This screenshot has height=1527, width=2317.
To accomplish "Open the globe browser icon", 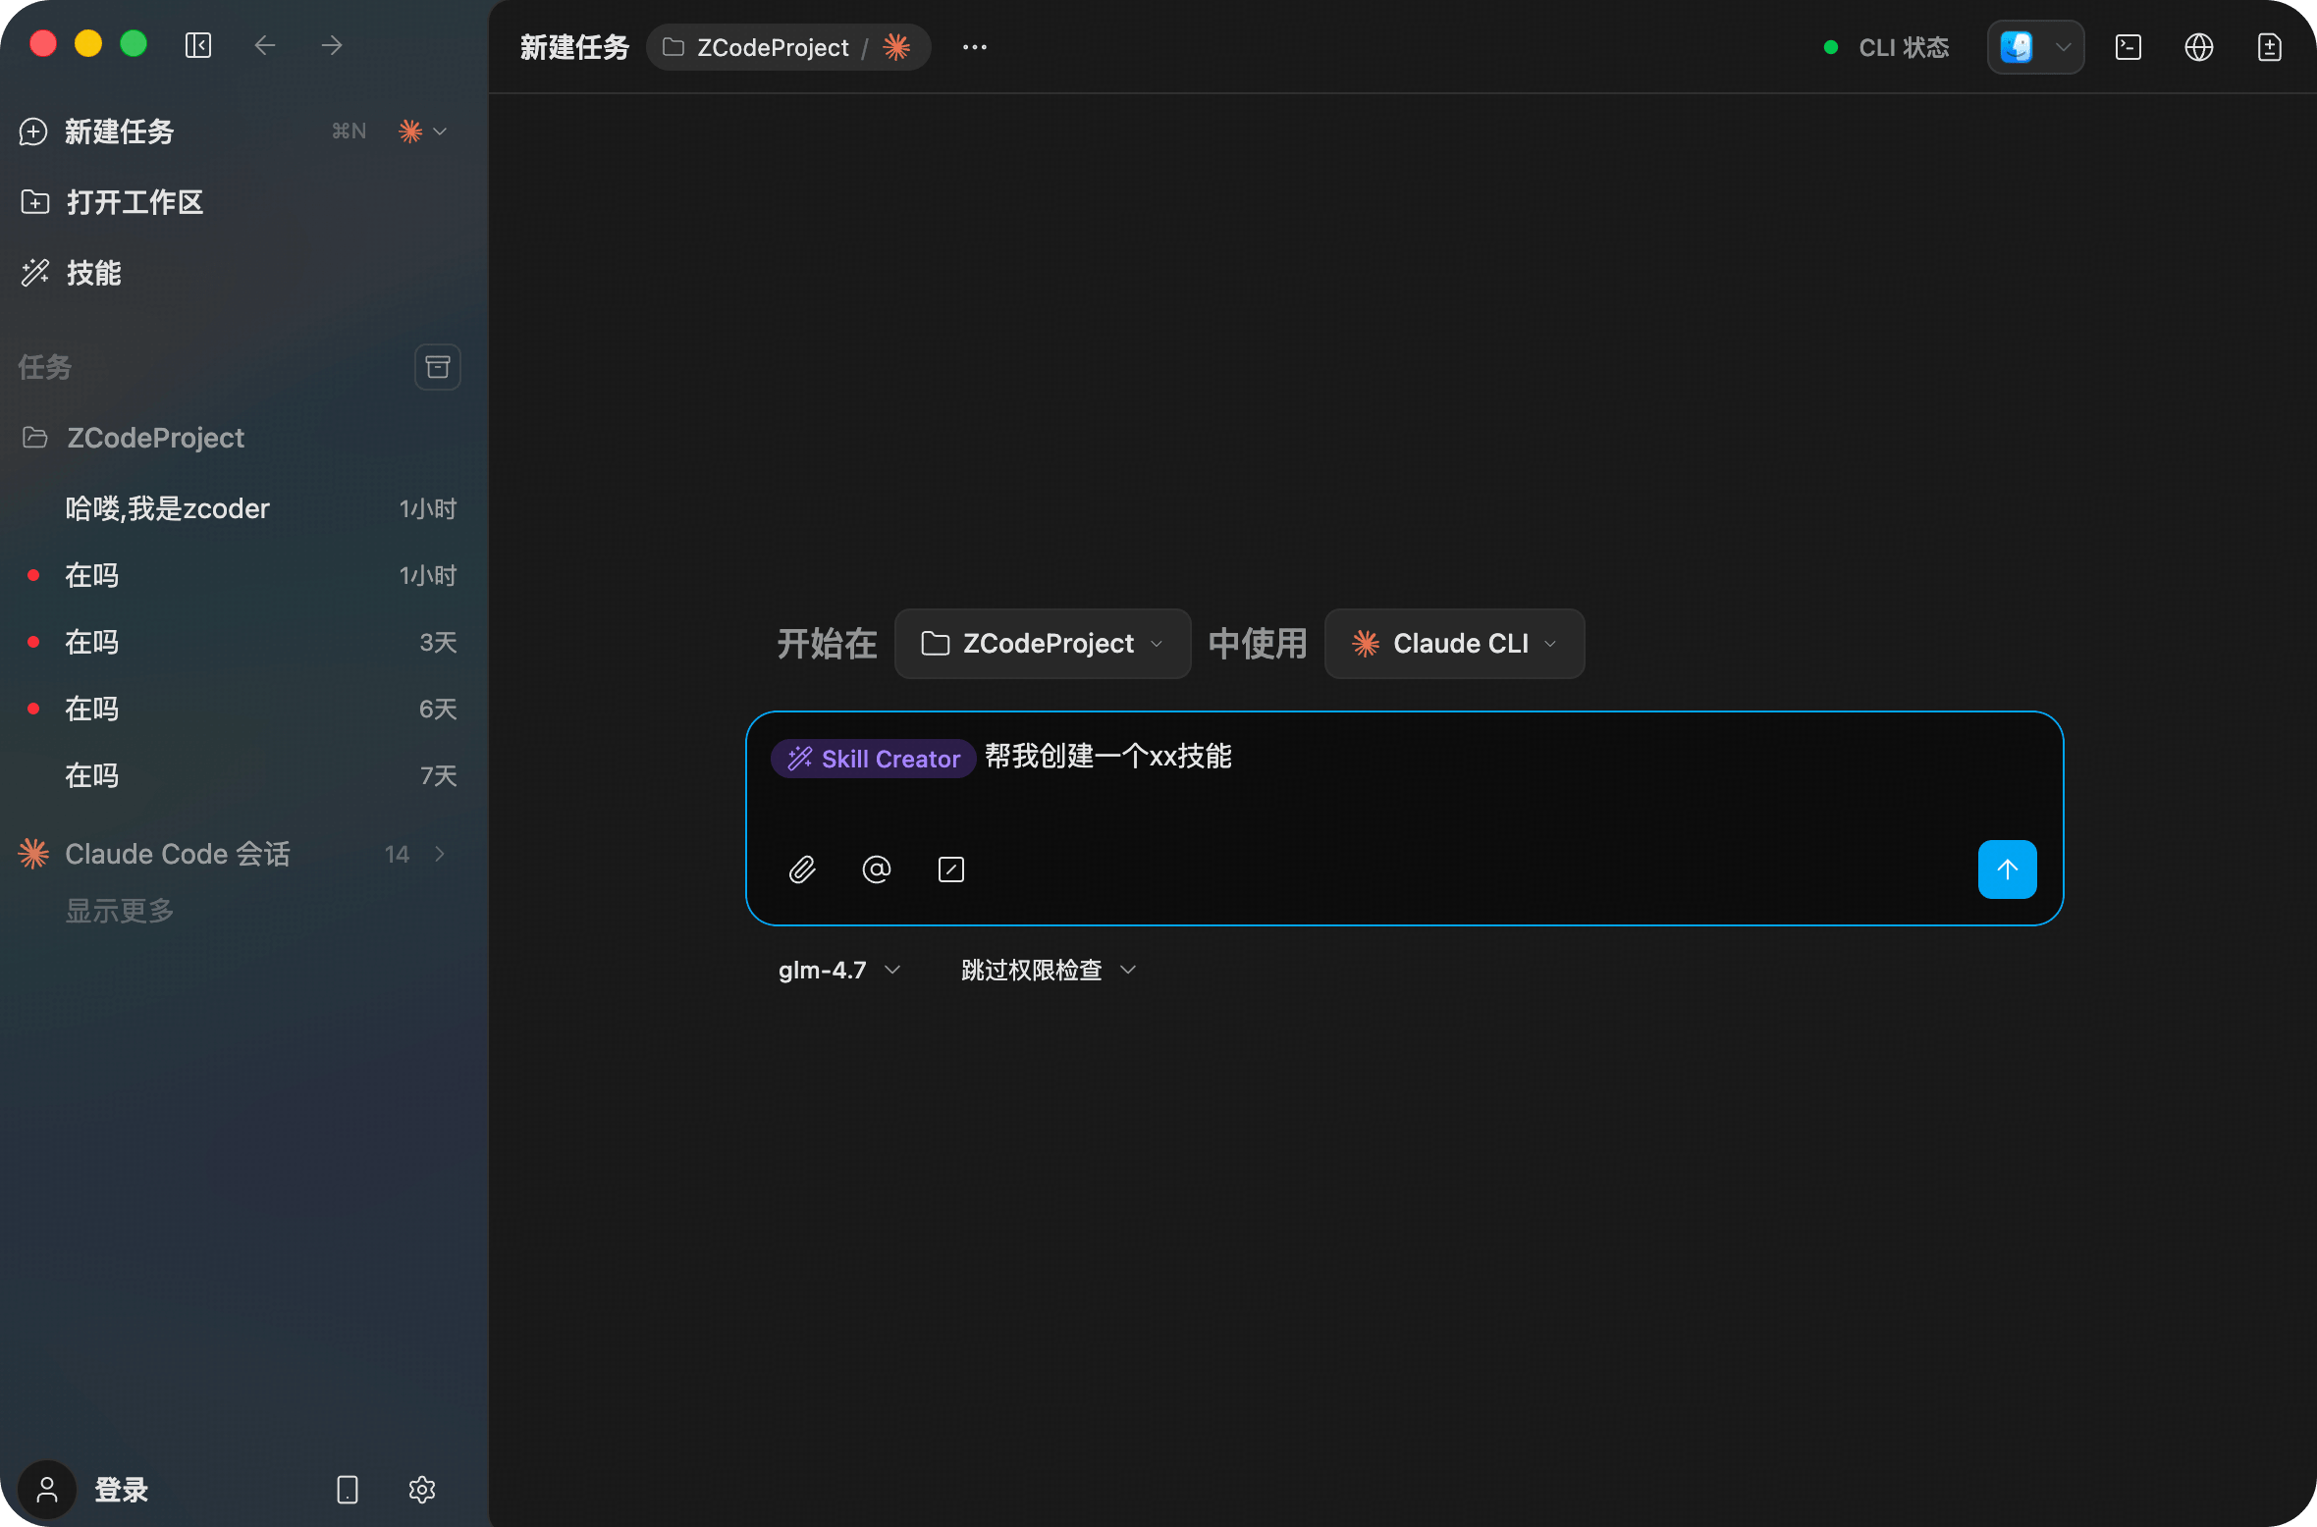I will (2198, 47).
